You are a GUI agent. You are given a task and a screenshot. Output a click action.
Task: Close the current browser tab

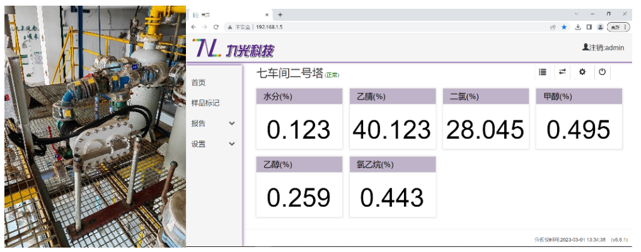click(267, 14)
